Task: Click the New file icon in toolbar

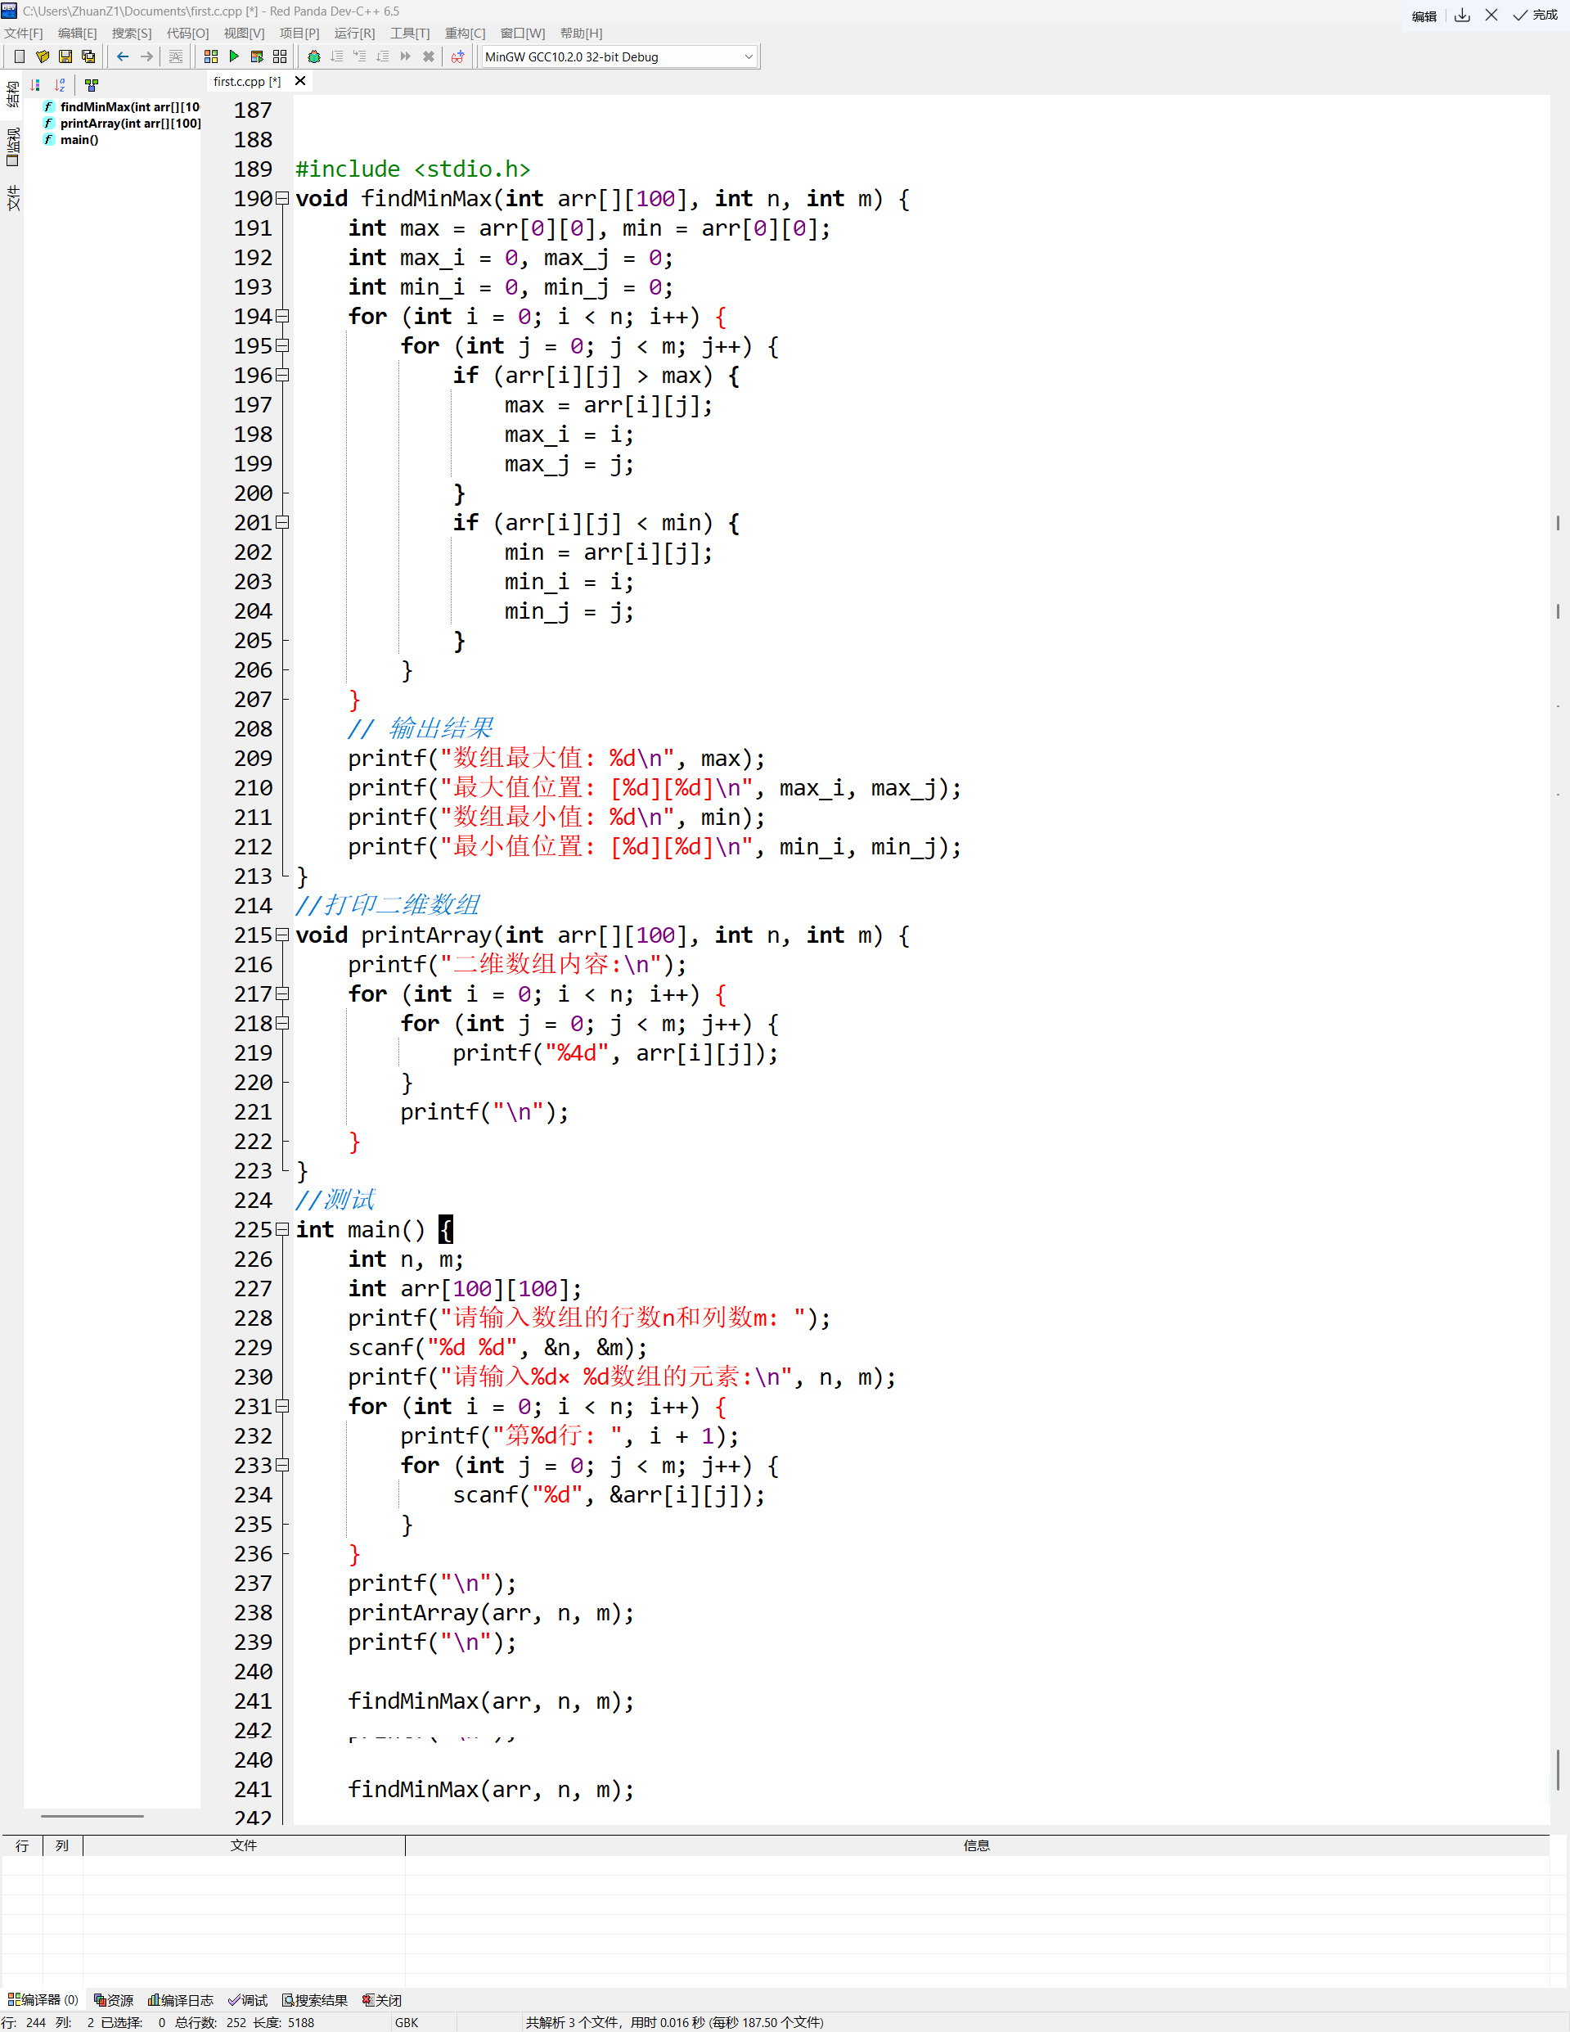Action: pyautogui.click(x=20, y=56)
